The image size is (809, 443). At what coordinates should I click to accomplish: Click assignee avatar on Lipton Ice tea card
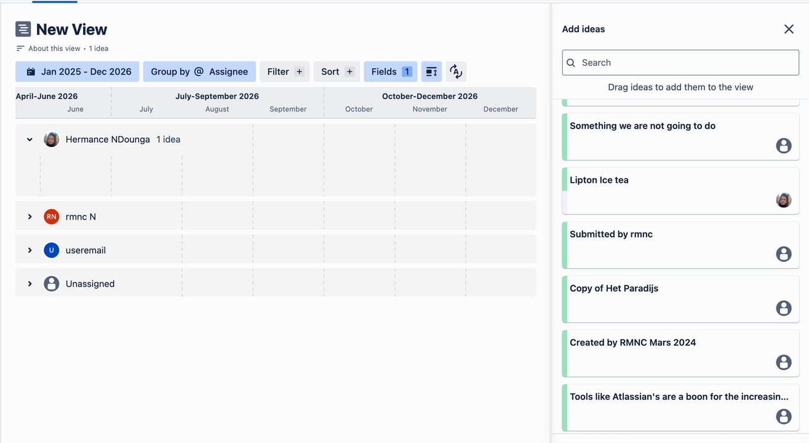783,200
